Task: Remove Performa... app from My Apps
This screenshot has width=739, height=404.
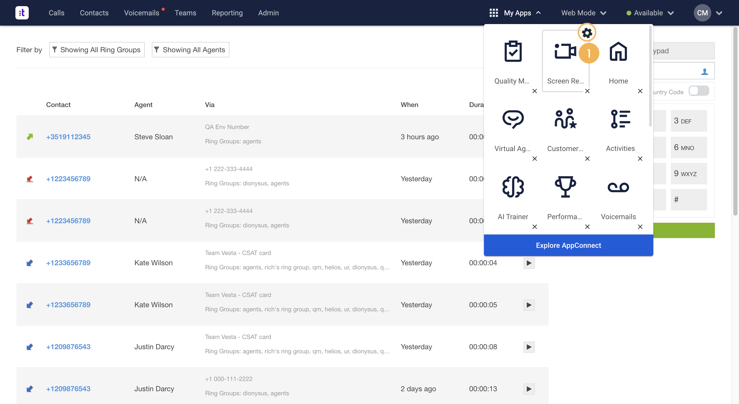Action: (587, 227)
